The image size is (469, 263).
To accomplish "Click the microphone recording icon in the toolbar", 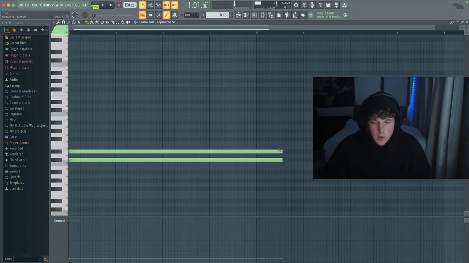I will 312,5.
